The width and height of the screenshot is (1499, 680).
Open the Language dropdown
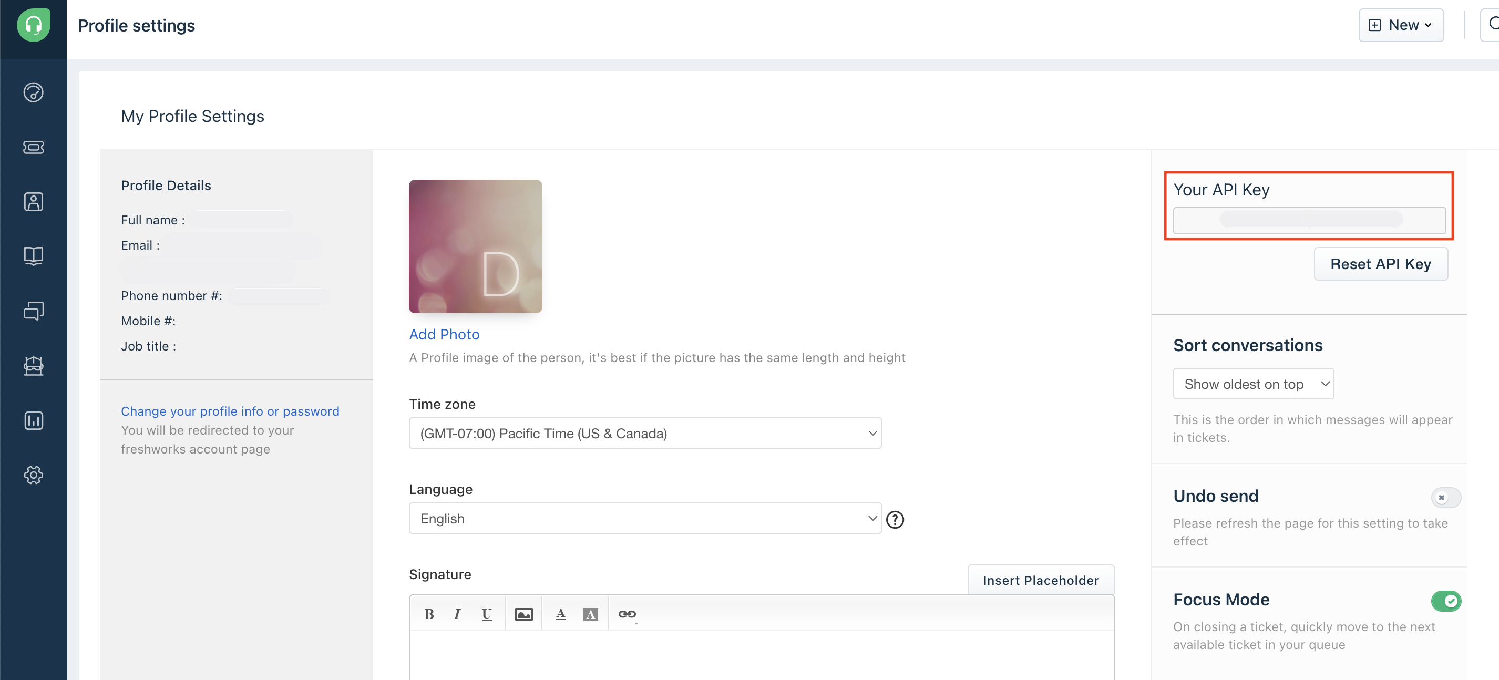(x=644, y=518)
